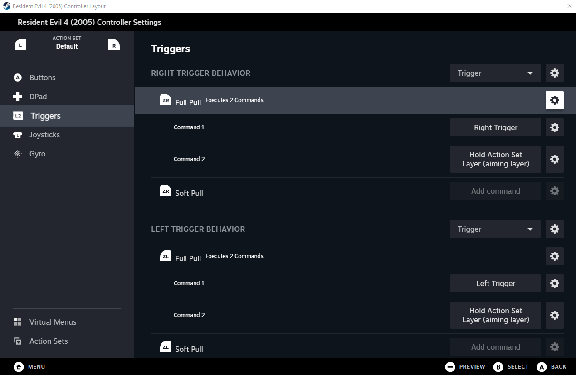This screenshot has width=576, height=375.
Task: Open gear settings for Right Trigger command
Action: coord(554,127)
